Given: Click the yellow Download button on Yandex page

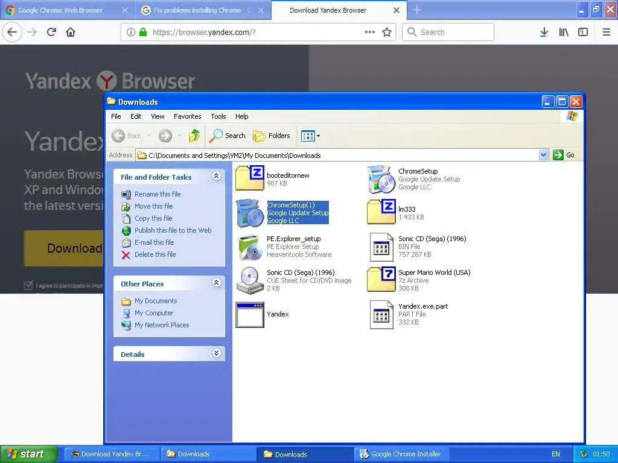Looking at the screenshot, I should (64, 248).
